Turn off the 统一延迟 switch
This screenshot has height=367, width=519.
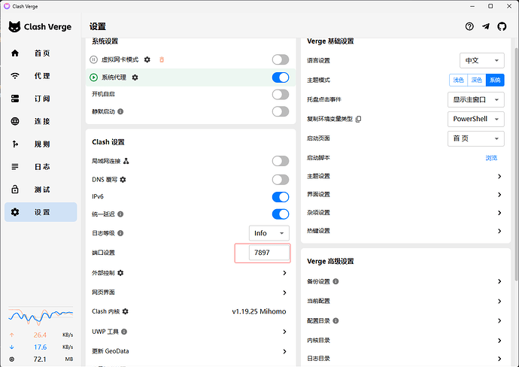tap(281, 214)
